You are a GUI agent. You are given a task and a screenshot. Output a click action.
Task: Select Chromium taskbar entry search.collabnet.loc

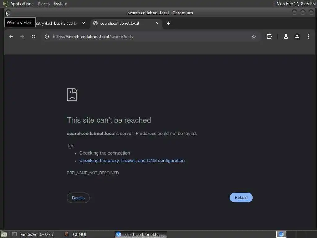pyautogui.click(x=141, y=234)
